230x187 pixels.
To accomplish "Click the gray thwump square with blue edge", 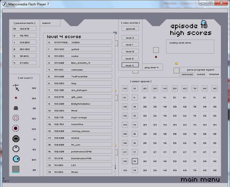I will (16, 169).
